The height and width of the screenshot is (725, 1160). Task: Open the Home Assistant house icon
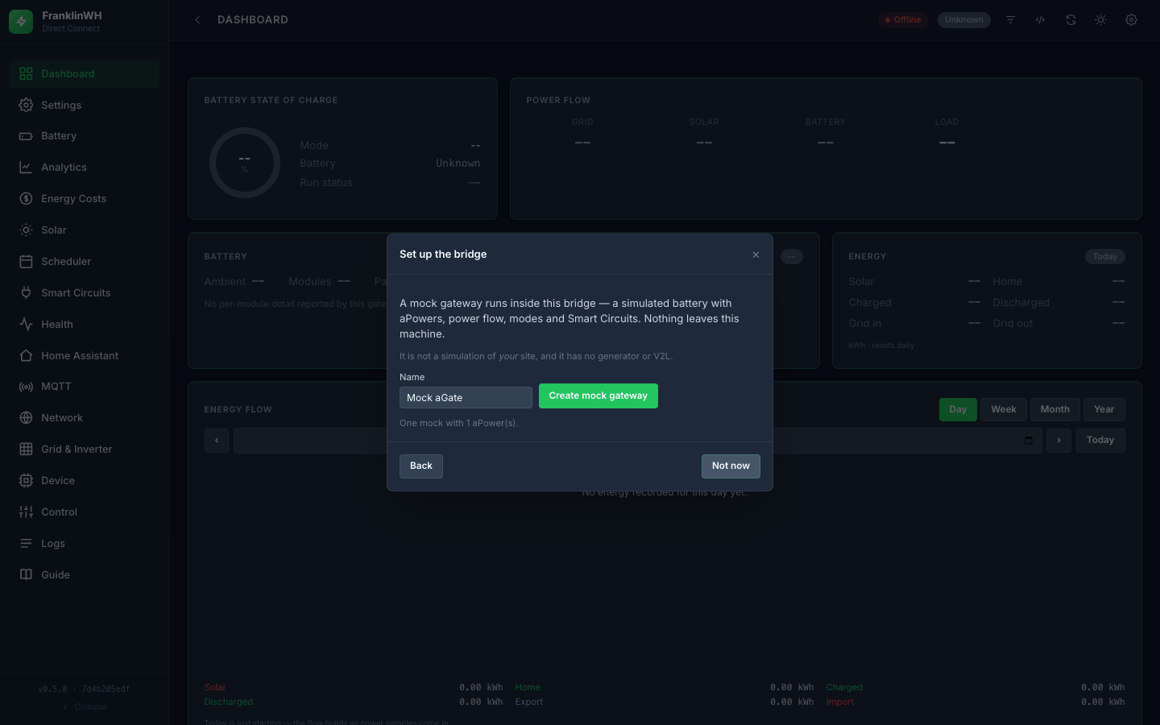point(26,356)
